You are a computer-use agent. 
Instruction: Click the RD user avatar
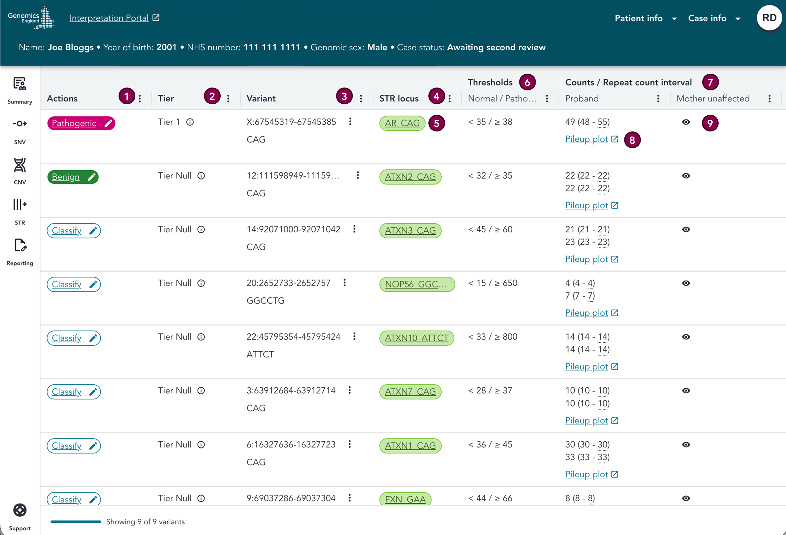point(769,18)
